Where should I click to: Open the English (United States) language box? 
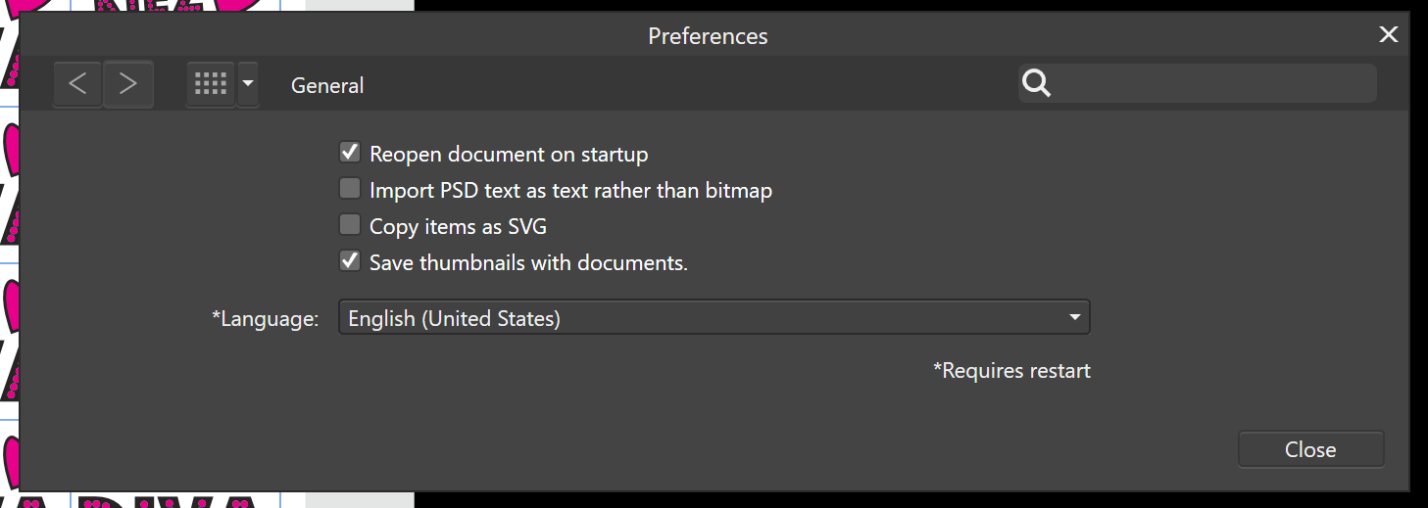click(714, 318)
